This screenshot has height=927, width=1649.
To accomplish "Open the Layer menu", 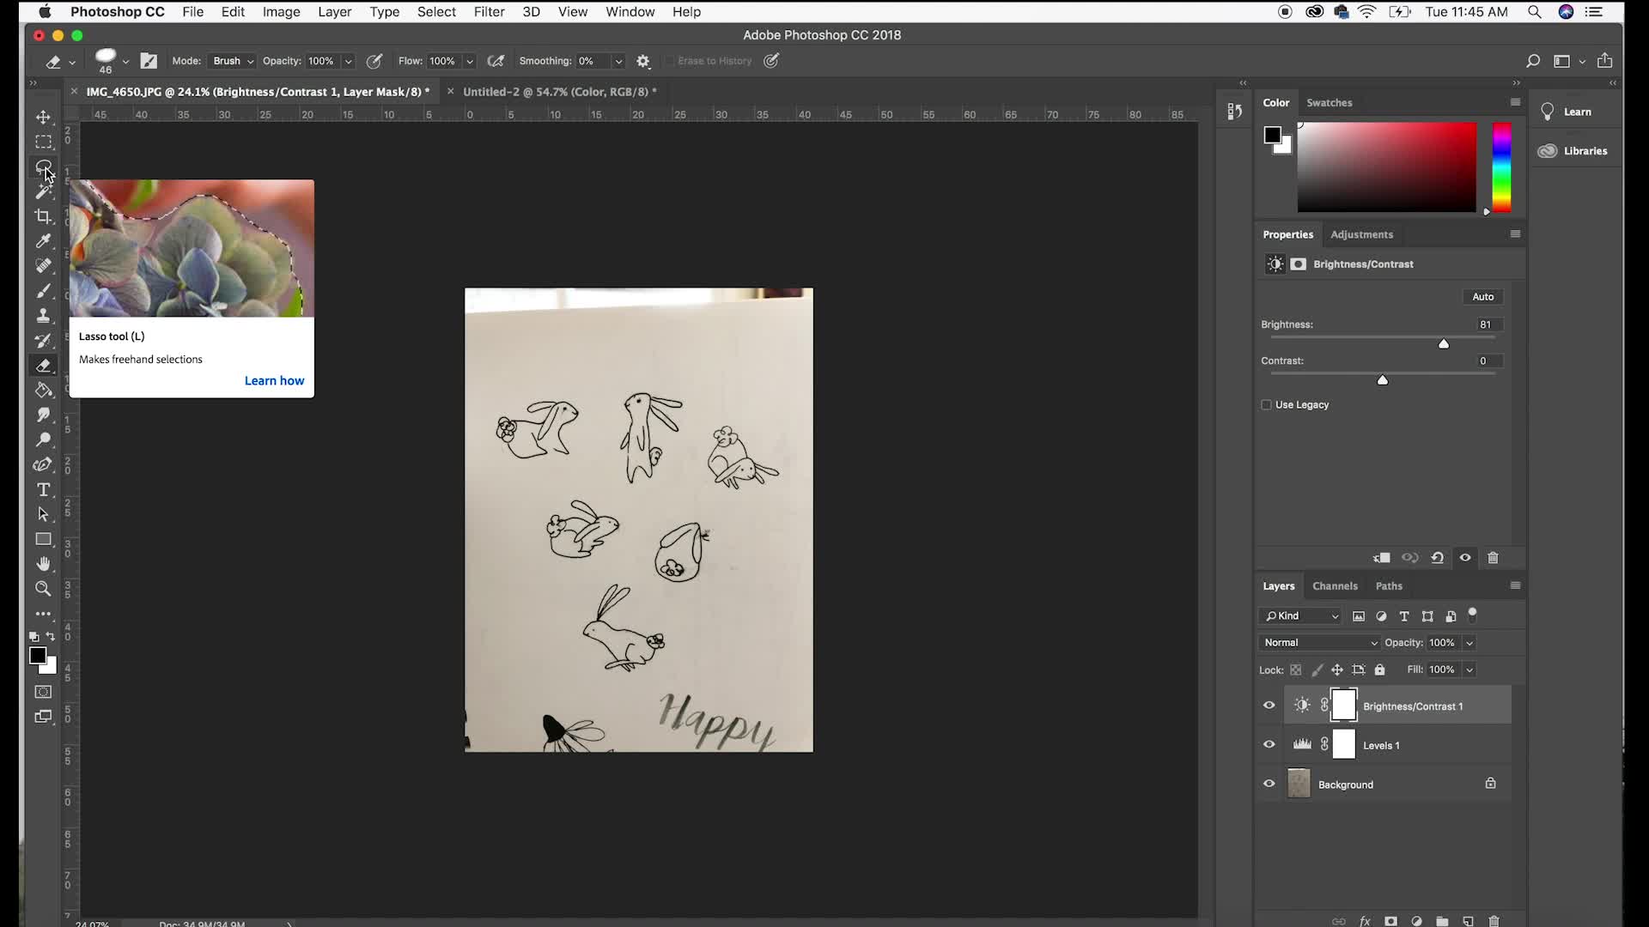I will point(334,12).
